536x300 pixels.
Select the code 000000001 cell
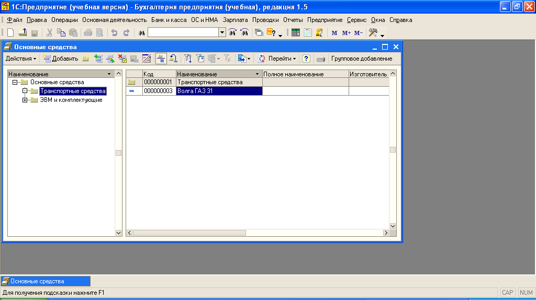159,82
